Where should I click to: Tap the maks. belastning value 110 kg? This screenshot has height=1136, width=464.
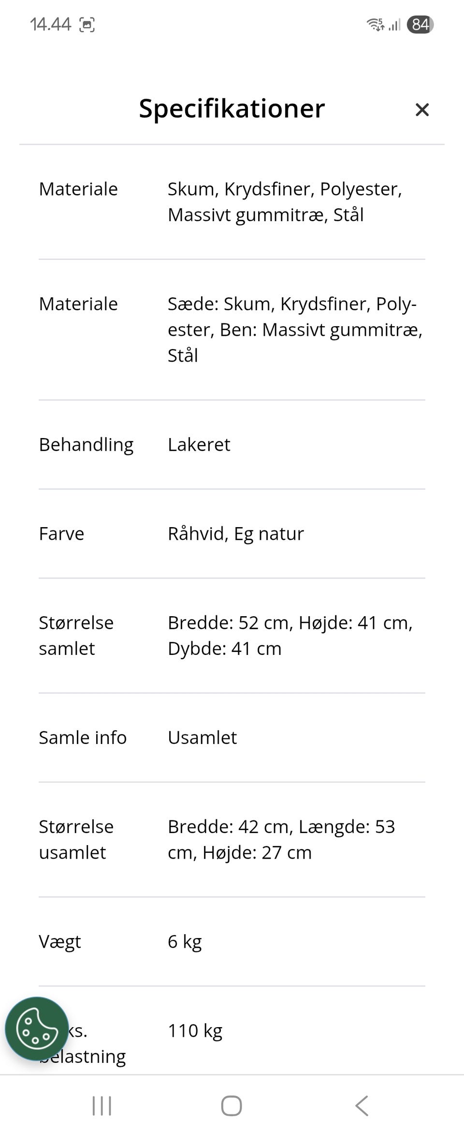(195, 1030)
